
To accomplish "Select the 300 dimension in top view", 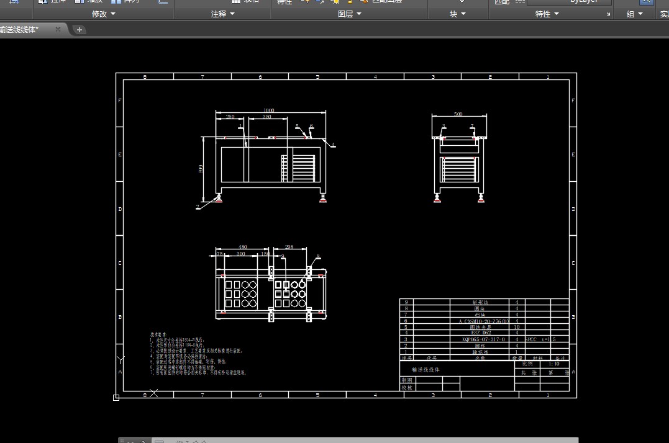I will [240, 253].
